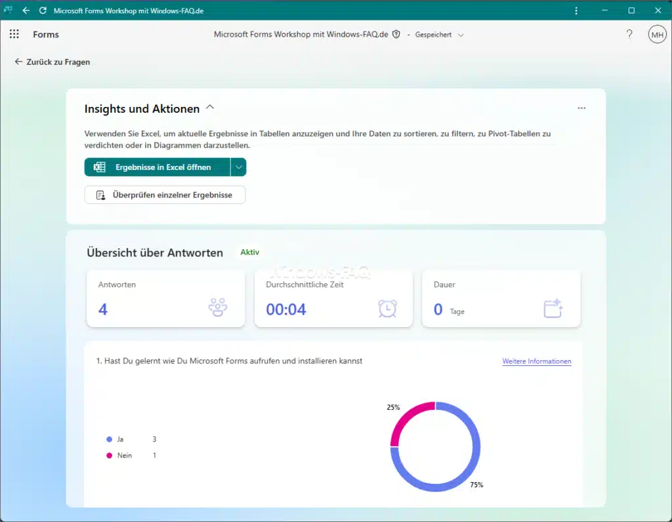
Task: Click the pink Nein legend dot
Action: point(110,456)
